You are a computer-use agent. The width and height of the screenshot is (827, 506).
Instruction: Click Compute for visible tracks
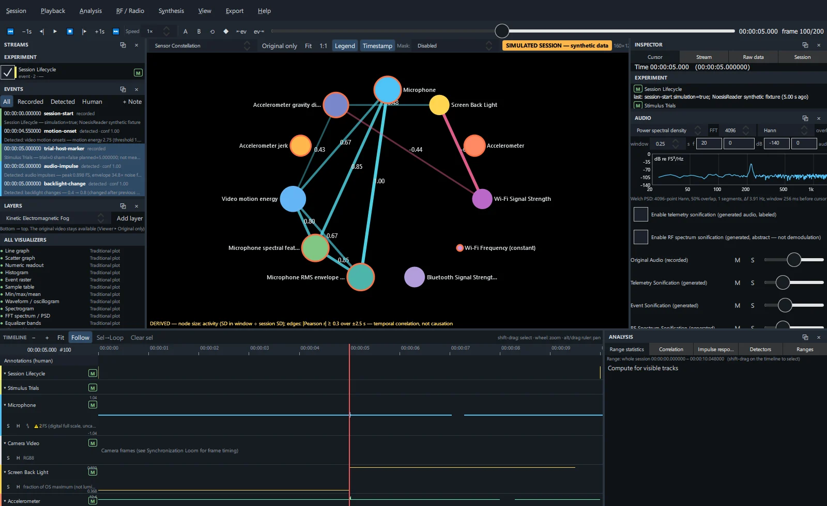643,368
